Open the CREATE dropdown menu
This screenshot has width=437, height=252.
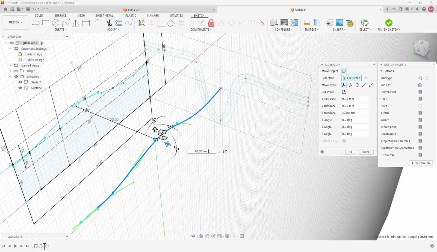click(60, 29)
